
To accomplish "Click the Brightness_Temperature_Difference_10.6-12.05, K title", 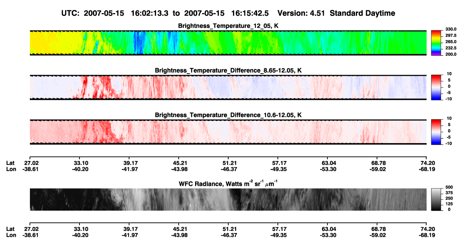I will pyautogui.click(x=228, y=115).
